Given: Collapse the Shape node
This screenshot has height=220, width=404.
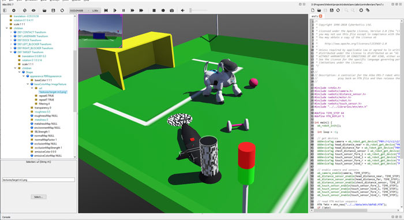Looking at the screenshot, I should 19,72.
